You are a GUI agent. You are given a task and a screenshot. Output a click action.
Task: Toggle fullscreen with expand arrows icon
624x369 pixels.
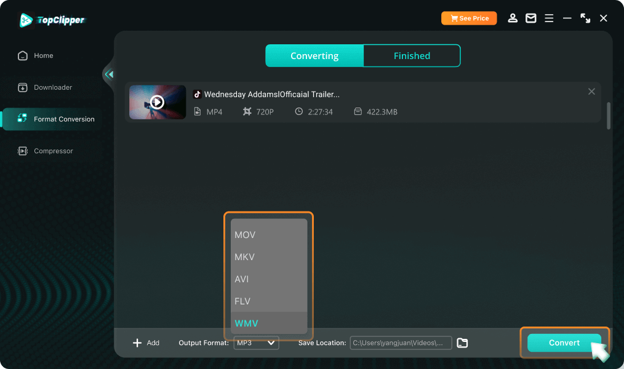click(585, 18)
